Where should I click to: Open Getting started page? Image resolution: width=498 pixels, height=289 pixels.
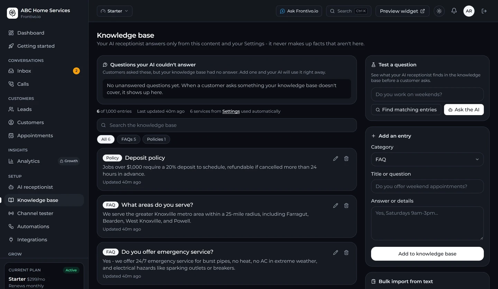pyautogui.click(x=44, y=46)
